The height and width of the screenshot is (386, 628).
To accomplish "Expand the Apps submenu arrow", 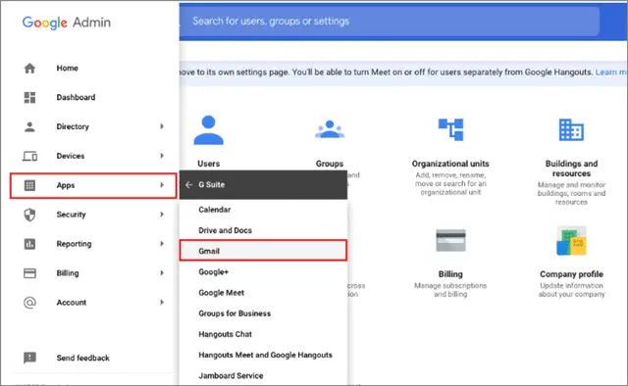I will pyautogui.click(x=162, y=185).
